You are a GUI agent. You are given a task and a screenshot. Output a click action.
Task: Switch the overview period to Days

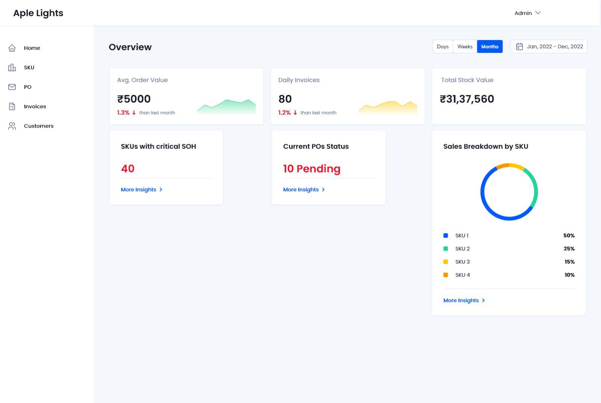(x=442, y=46)
